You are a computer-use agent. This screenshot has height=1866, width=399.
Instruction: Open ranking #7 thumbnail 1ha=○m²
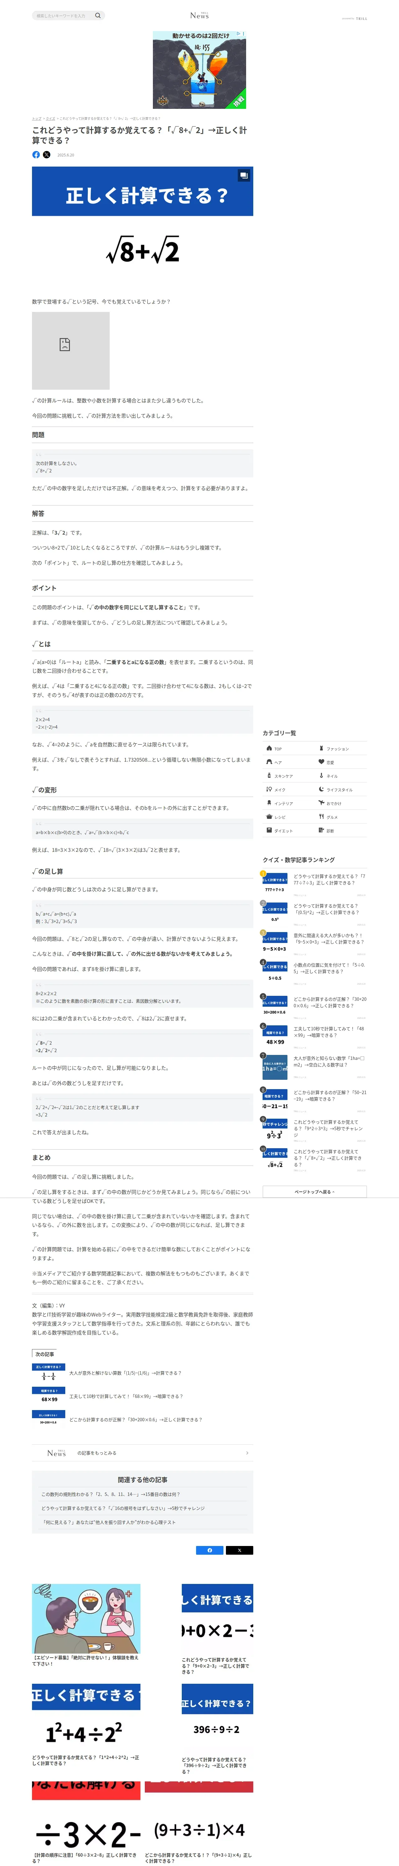coord(275,1067)
